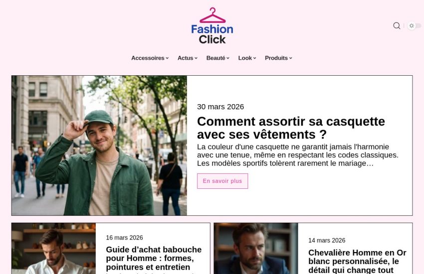Click the babouche article thumbnail
The height and width of the screenshot is (274, 424).
coord(53,249)
